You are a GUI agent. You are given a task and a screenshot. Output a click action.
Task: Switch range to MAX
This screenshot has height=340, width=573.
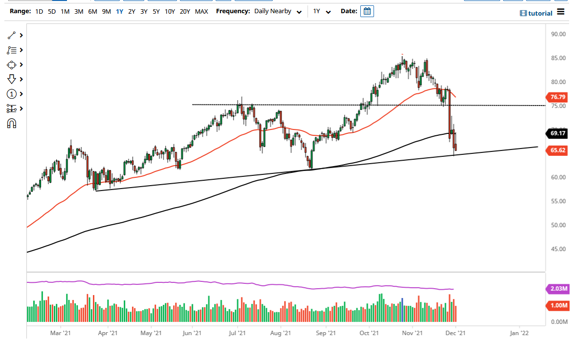(x=201, y=11)
